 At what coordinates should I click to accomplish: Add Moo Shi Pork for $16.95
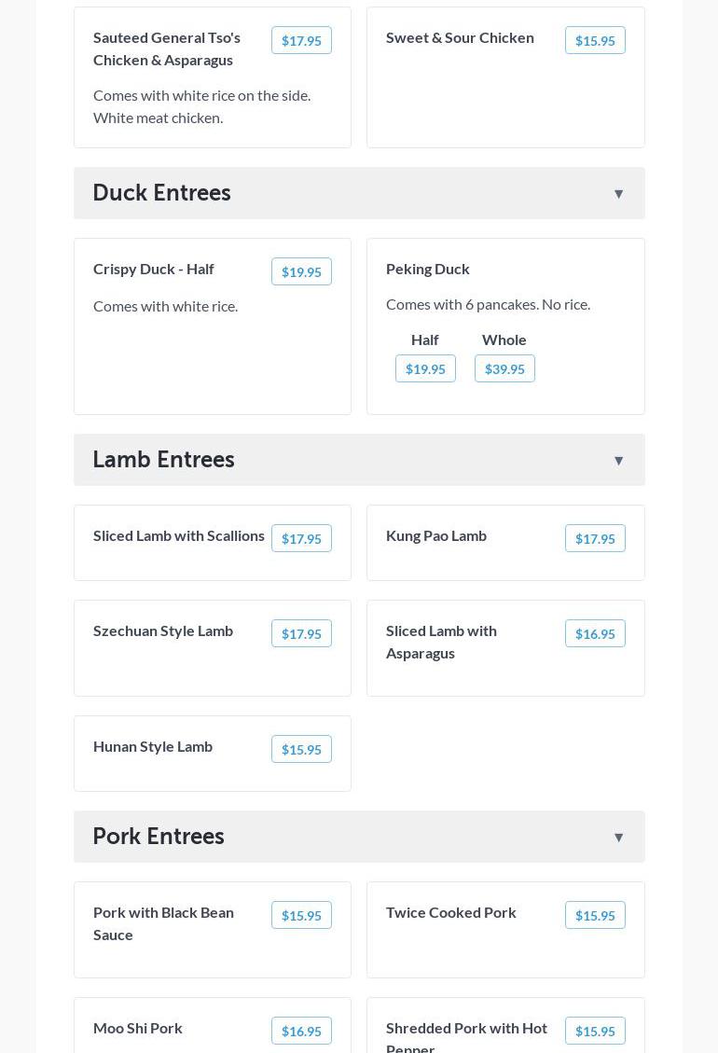pyautogui.click(x=301, y=1032)
